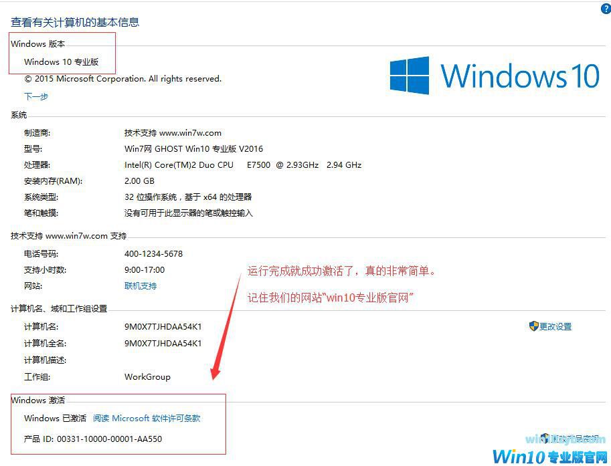Click the Win7网 GHOST Win10 model text
The width and height of the screenshot is (611, 466).
193,148
